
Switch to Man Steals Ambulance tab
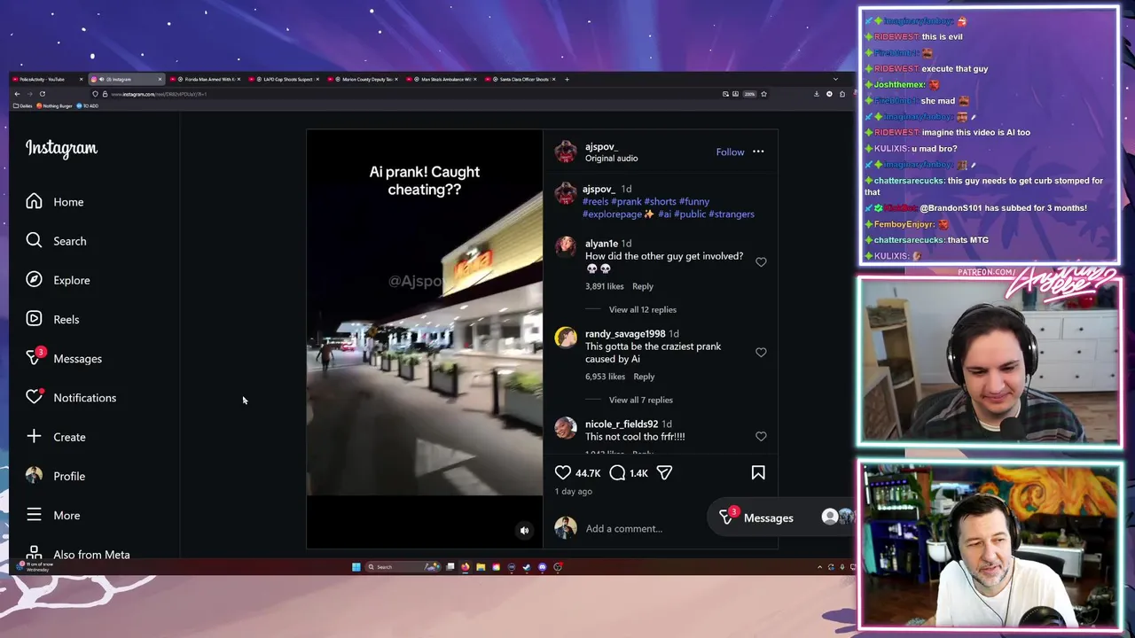(x=442, y=79)
